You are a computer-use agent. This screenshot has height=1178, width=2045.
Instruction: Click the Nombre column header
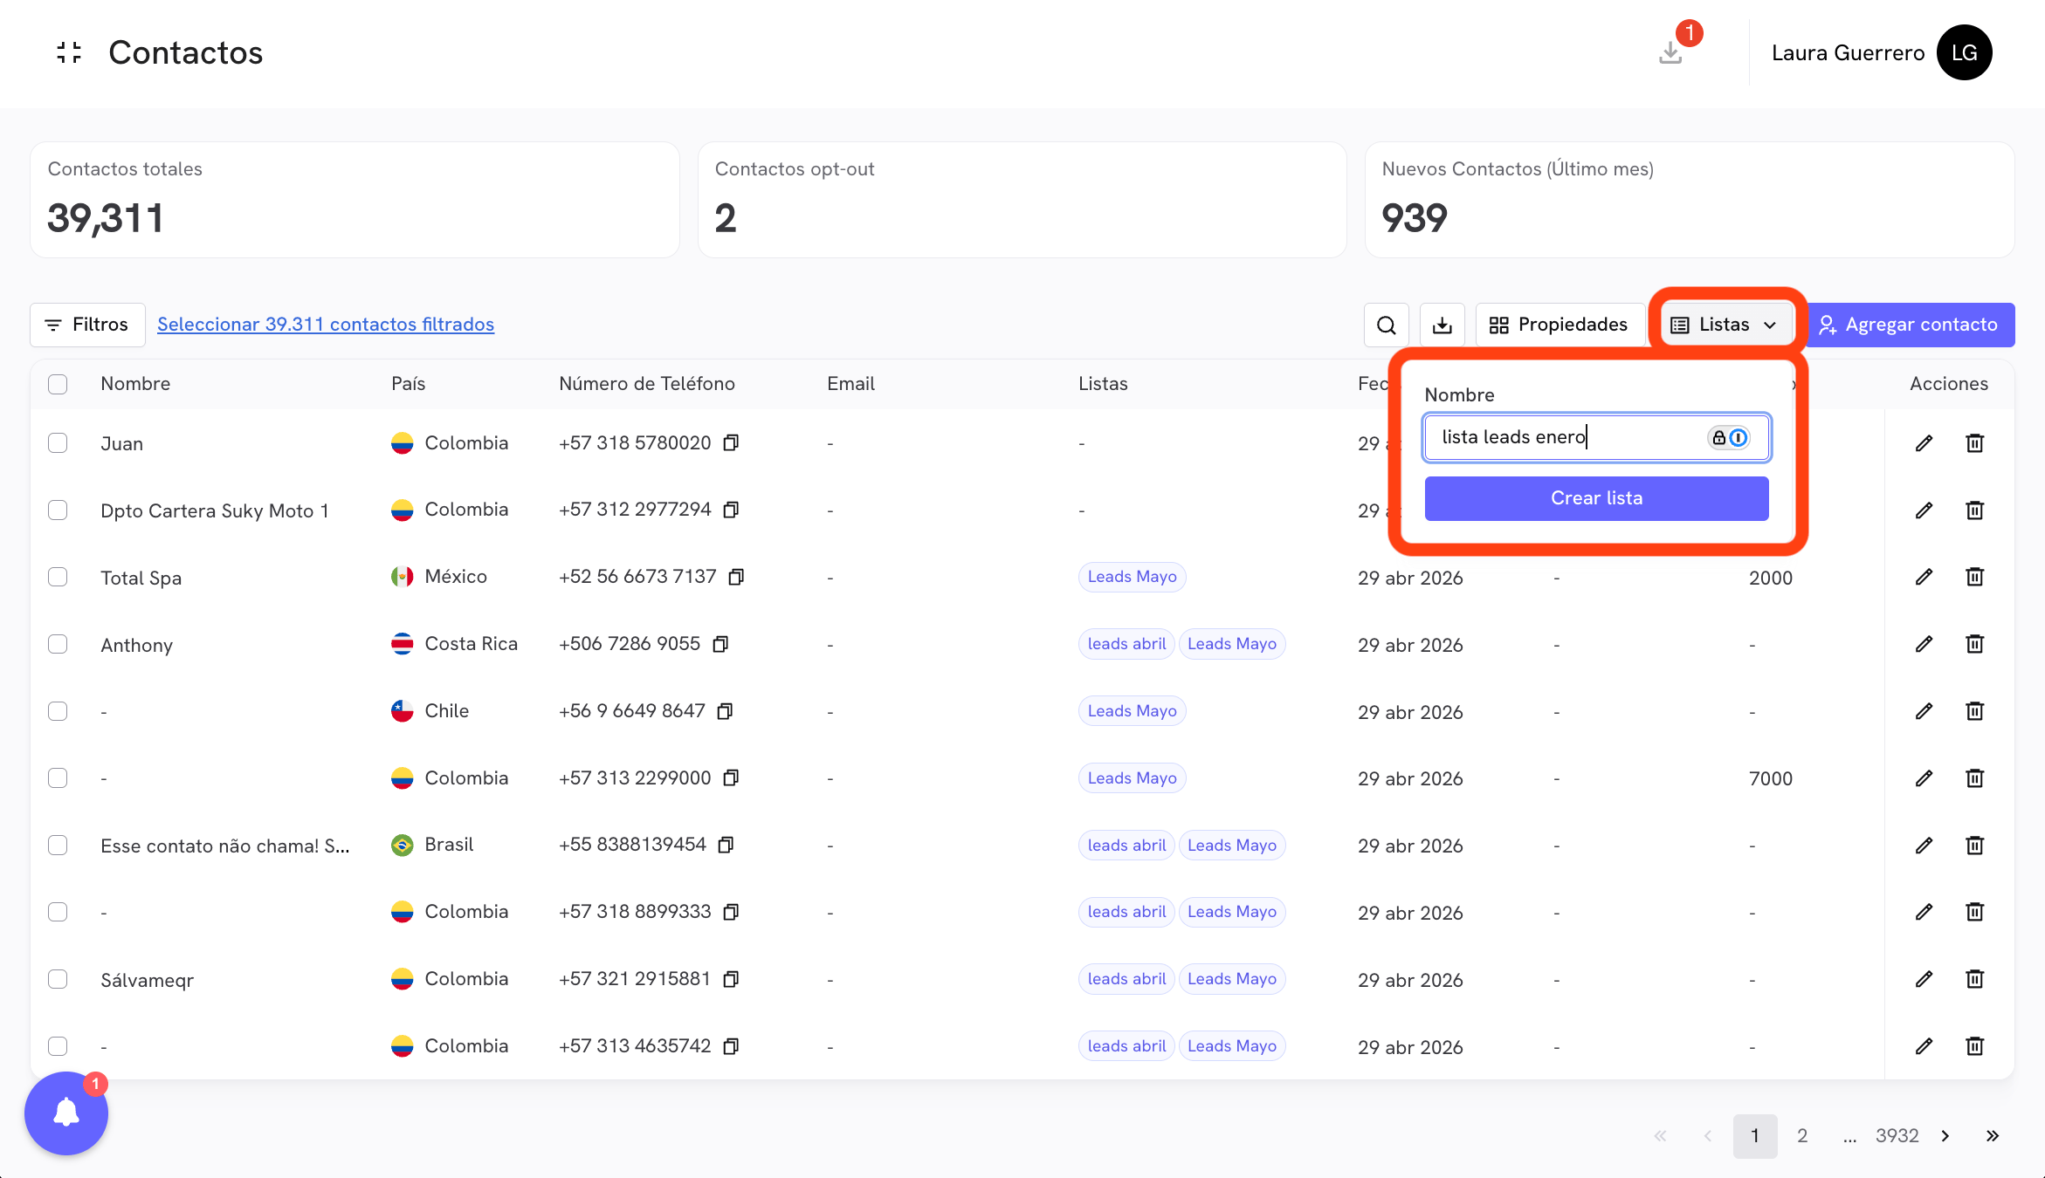tap(135, 384)
